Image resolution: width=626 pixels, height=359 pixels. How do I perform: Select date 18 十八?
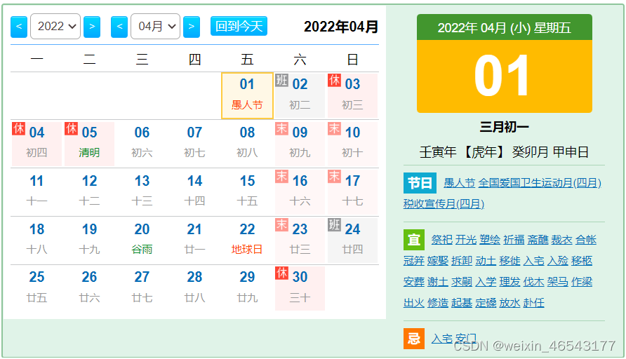click(36, 241)
